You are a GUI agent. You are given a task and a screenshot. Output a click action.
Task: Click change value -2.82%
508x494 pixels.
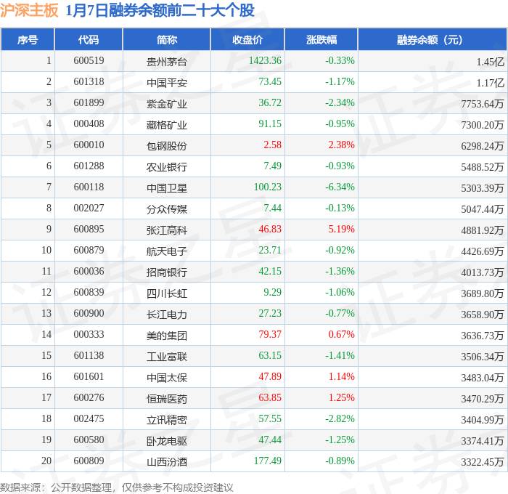[x=340, y=418]
